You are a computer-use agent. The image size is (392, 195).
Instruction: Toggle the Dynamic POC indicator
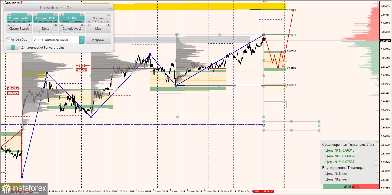tap(45, 18)
